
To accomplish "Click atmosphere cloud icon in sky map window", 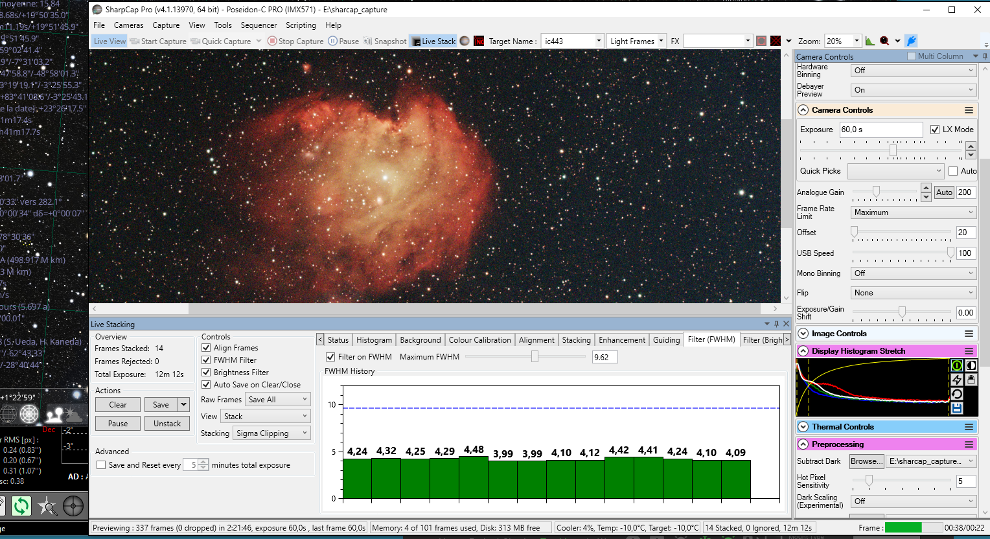I will click(x=75, y=413).
